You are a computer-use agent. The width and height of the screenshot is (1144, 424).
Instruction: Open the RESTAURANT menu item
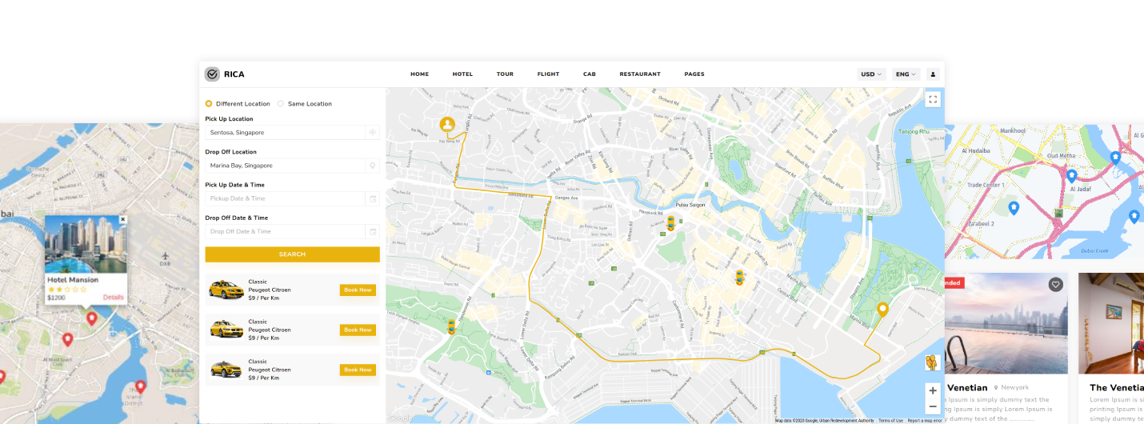[640, 74]
